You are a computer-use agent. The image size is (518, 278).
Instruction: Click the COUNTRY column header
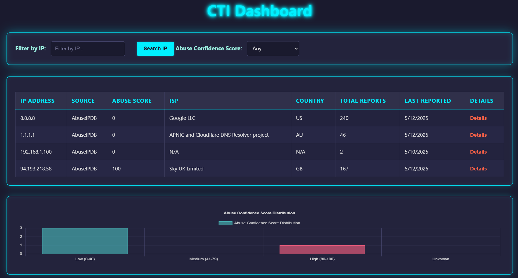(313, 101)
